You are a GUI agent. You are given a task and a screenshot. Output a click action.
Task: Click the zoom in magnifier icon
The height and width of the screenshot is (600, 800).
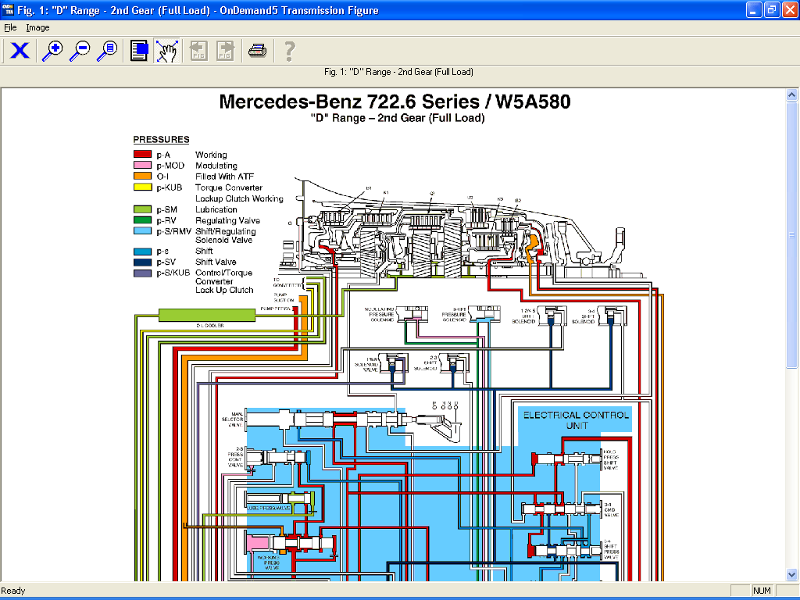(x=52, y=51)
